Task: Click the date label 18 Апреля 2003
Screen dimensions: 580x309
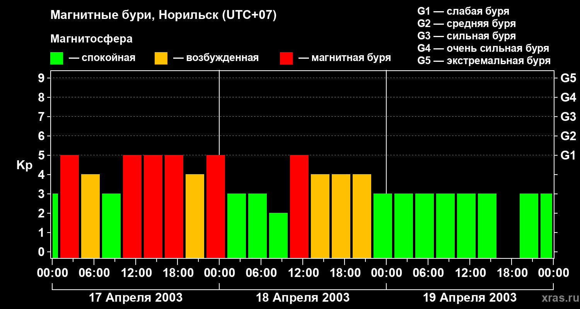Action: click(x=303, y=297)
